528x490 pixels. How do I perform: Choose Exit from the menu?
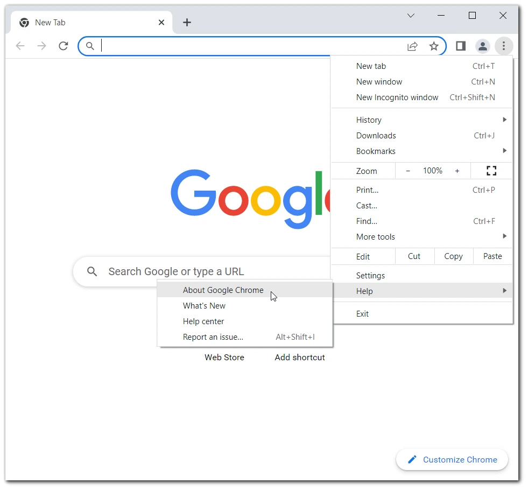click(x=421, y=314)
